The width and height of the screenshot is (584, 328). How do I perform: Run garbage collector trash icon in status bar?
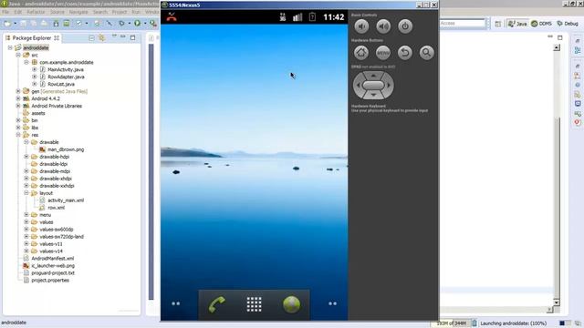[x=474, y=323]
